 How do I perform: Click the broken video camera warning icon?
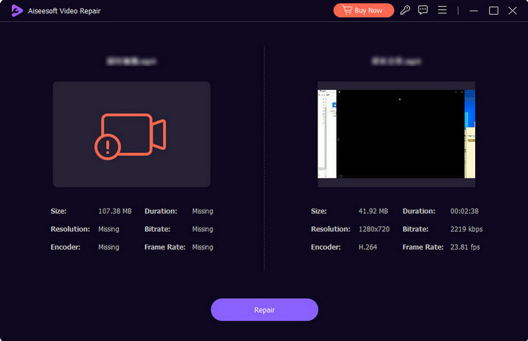[131, 135]
